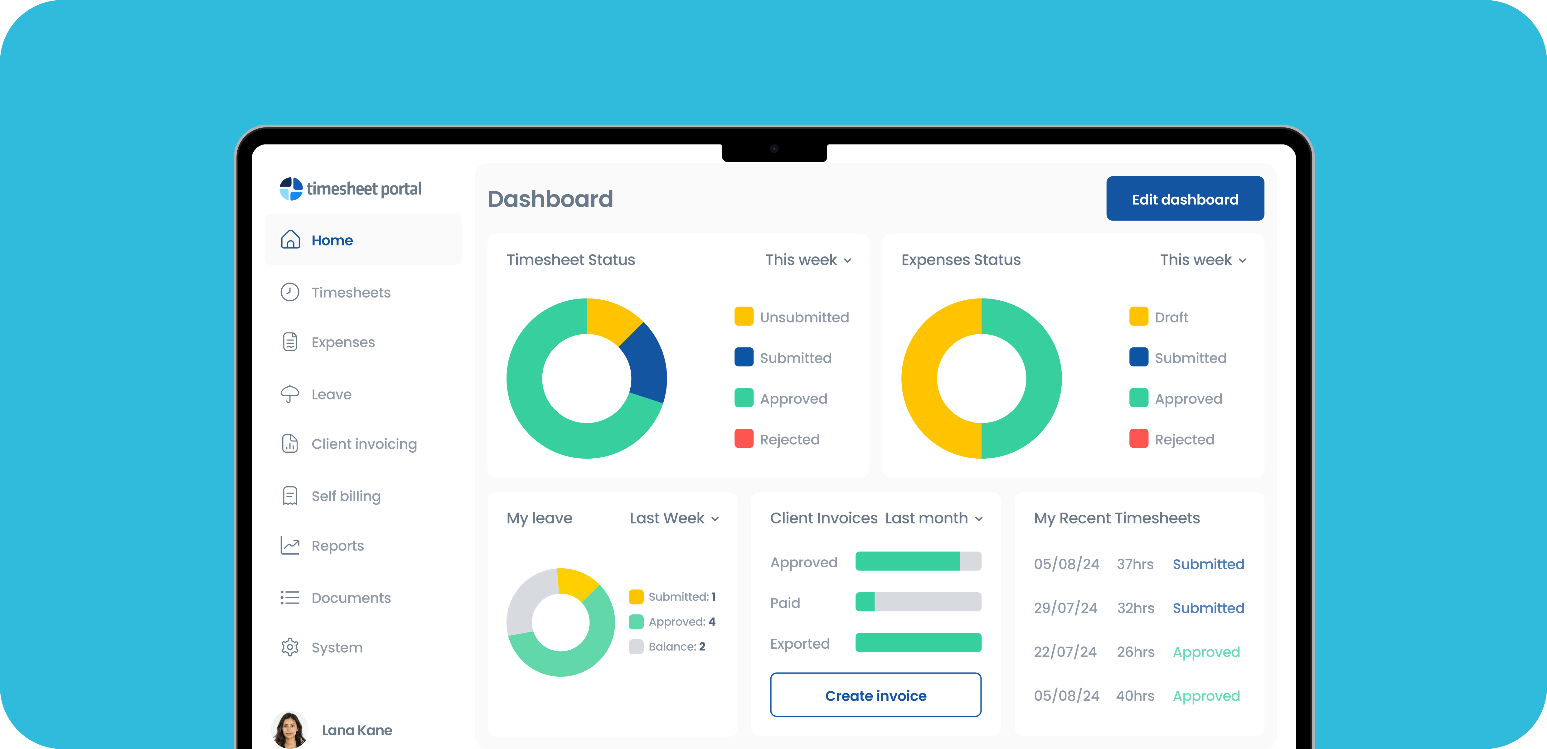This screenshot has height=749, width=1547.
Task: Click the Self billing receipt icon
Action: coord(290,496)
